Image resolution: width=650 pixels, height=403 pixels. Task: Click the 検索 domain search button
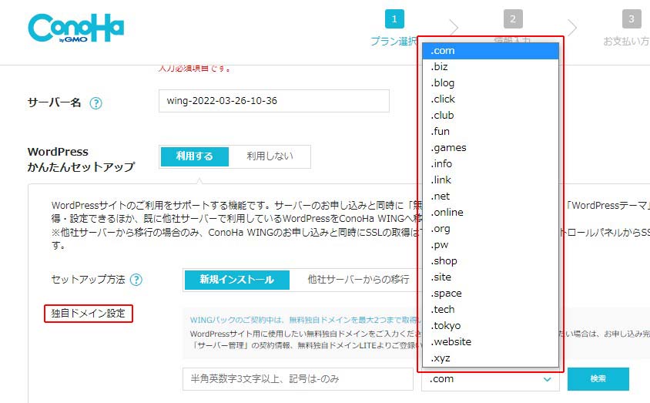(x=598, y=379)
